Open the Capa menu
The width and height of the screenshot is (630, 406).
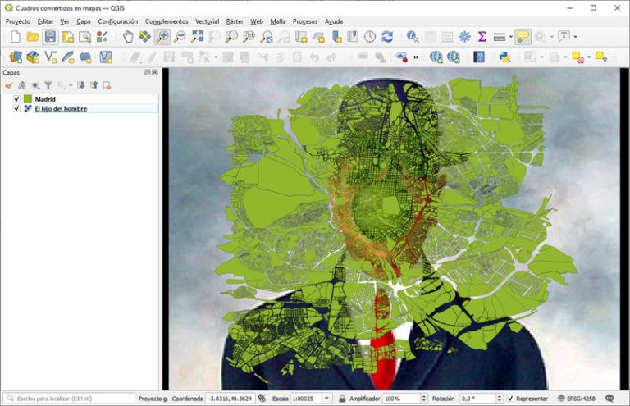84,21
